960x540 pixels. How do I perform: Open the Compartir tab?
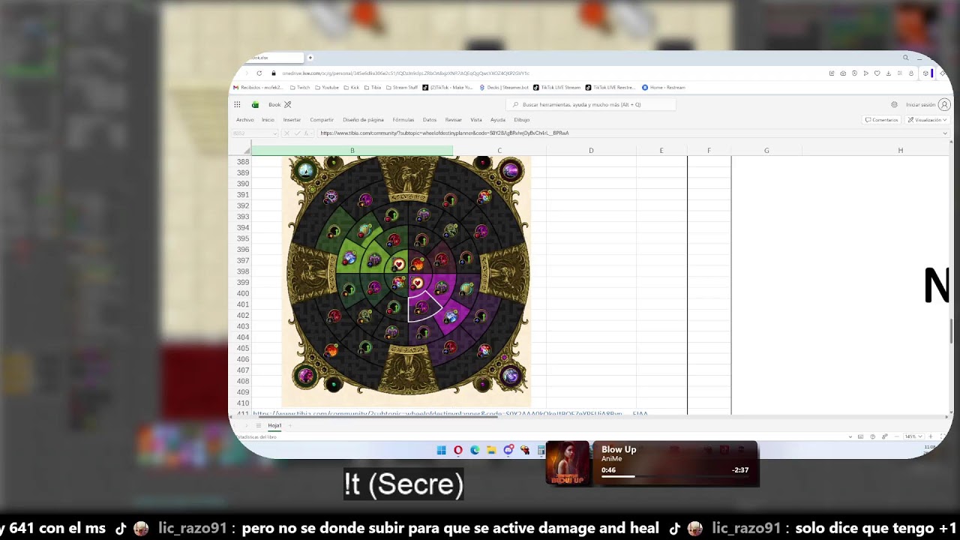[x=322, y=120]
